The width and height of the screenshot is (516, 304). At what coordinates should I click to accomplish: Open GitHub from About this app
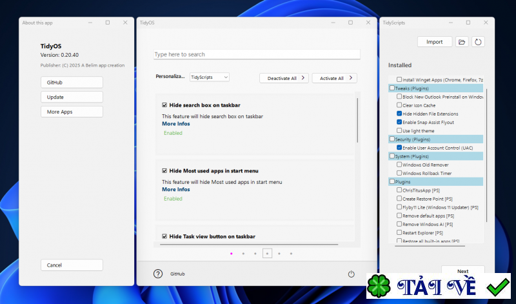(x=72, y=83)
